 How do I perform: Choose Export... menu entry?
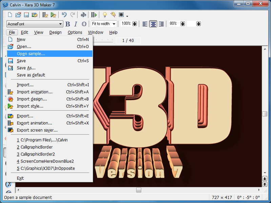point(50,116)
